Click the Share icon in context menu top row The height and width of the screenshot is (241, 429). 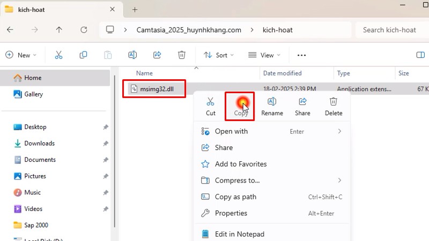click(302, 102)
